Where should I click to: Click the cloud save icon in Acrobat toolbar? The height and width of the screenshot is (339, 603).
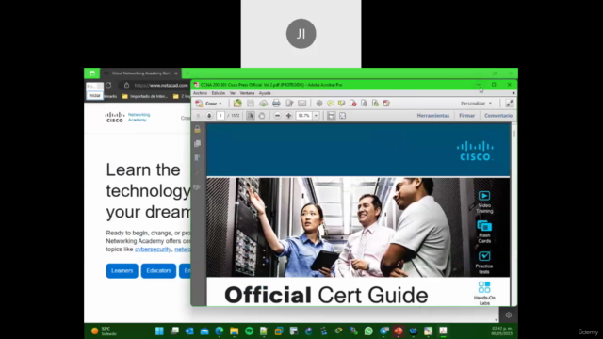click(x=263, y=103)
